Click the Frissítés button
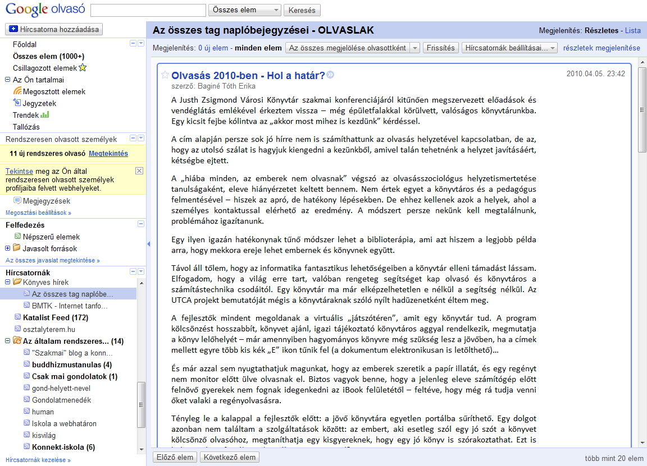 (x=440, y=48)
